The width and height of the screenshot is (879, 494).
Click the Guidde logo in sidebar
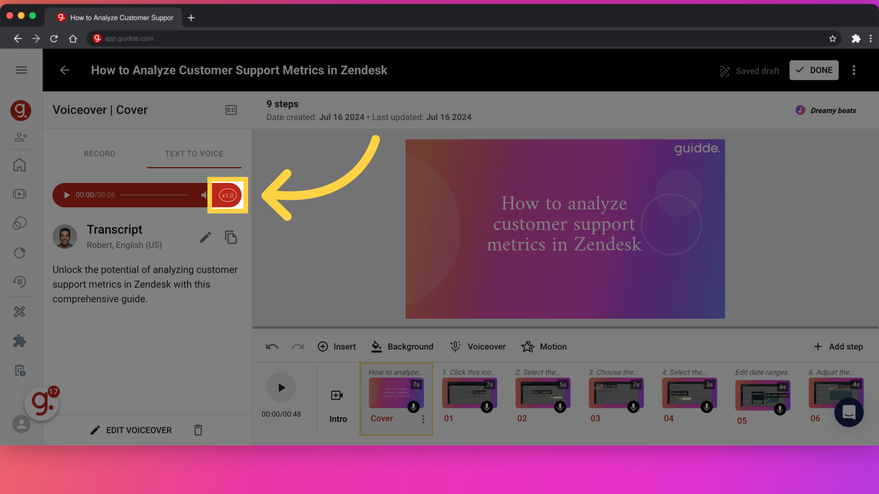tap(21, 110)
